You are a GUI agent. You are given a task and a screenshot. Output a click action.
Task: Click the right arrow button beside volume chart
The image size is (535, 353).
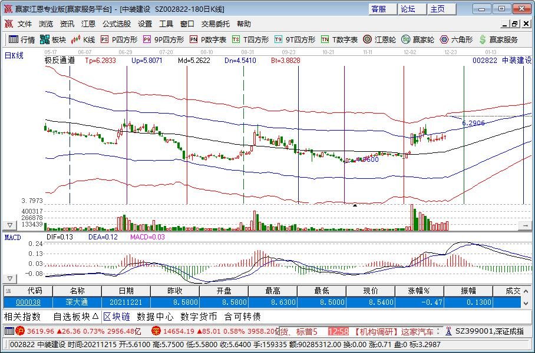click(x=525, y=225)
